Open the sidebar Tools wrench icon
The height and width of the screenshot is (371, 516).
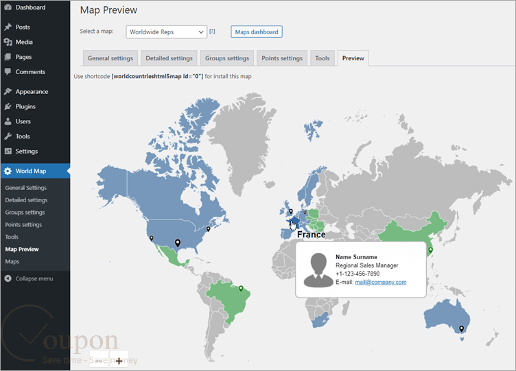pos(8,136)
